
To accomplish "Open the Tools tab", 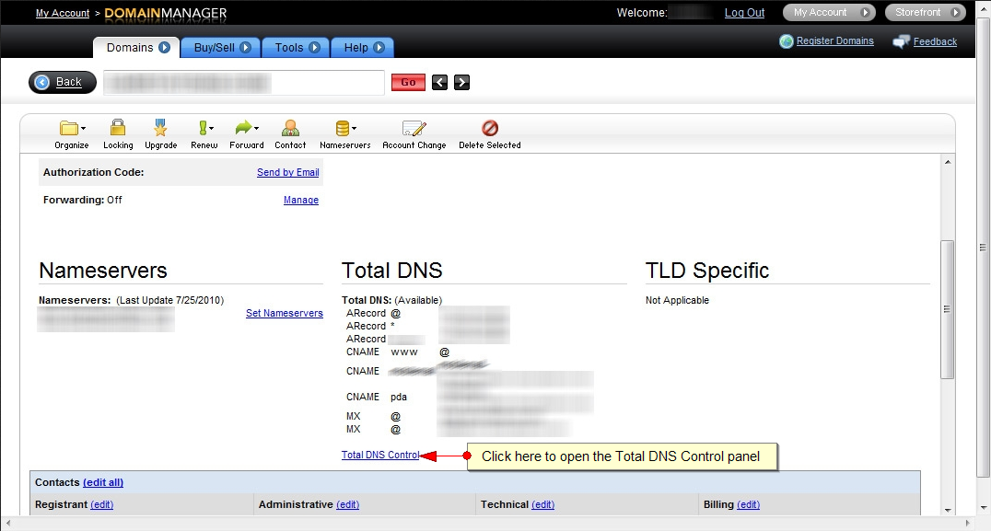I will [296, 47].
